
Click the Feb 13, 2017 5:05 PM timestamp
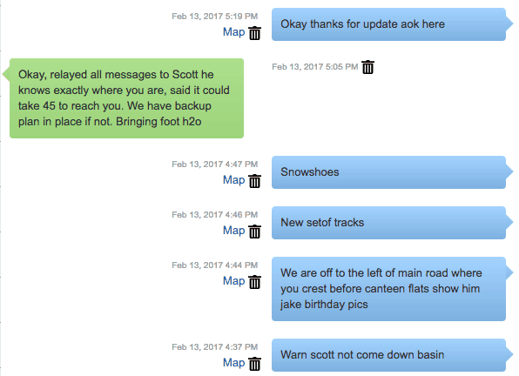tap(314, 67)
